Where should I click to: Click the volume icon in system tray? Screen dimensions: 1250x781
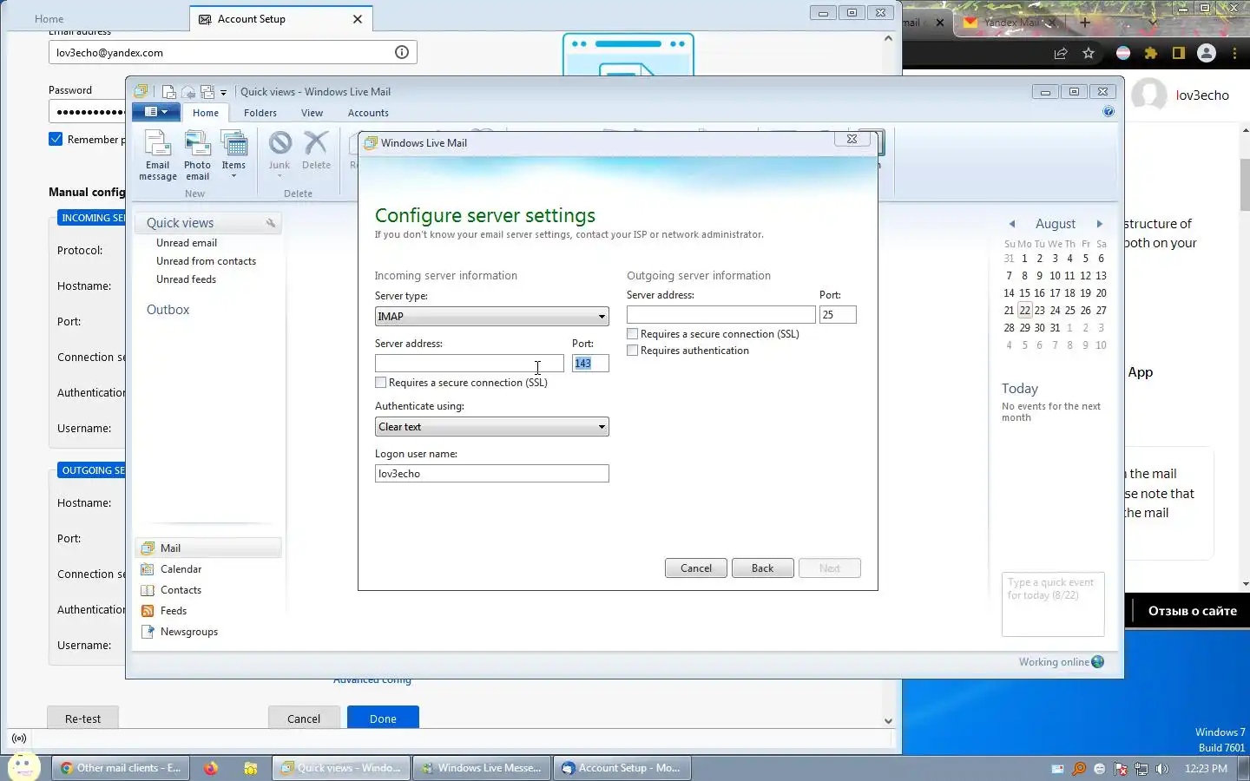pyautogui.click(x=1162, y=769)
